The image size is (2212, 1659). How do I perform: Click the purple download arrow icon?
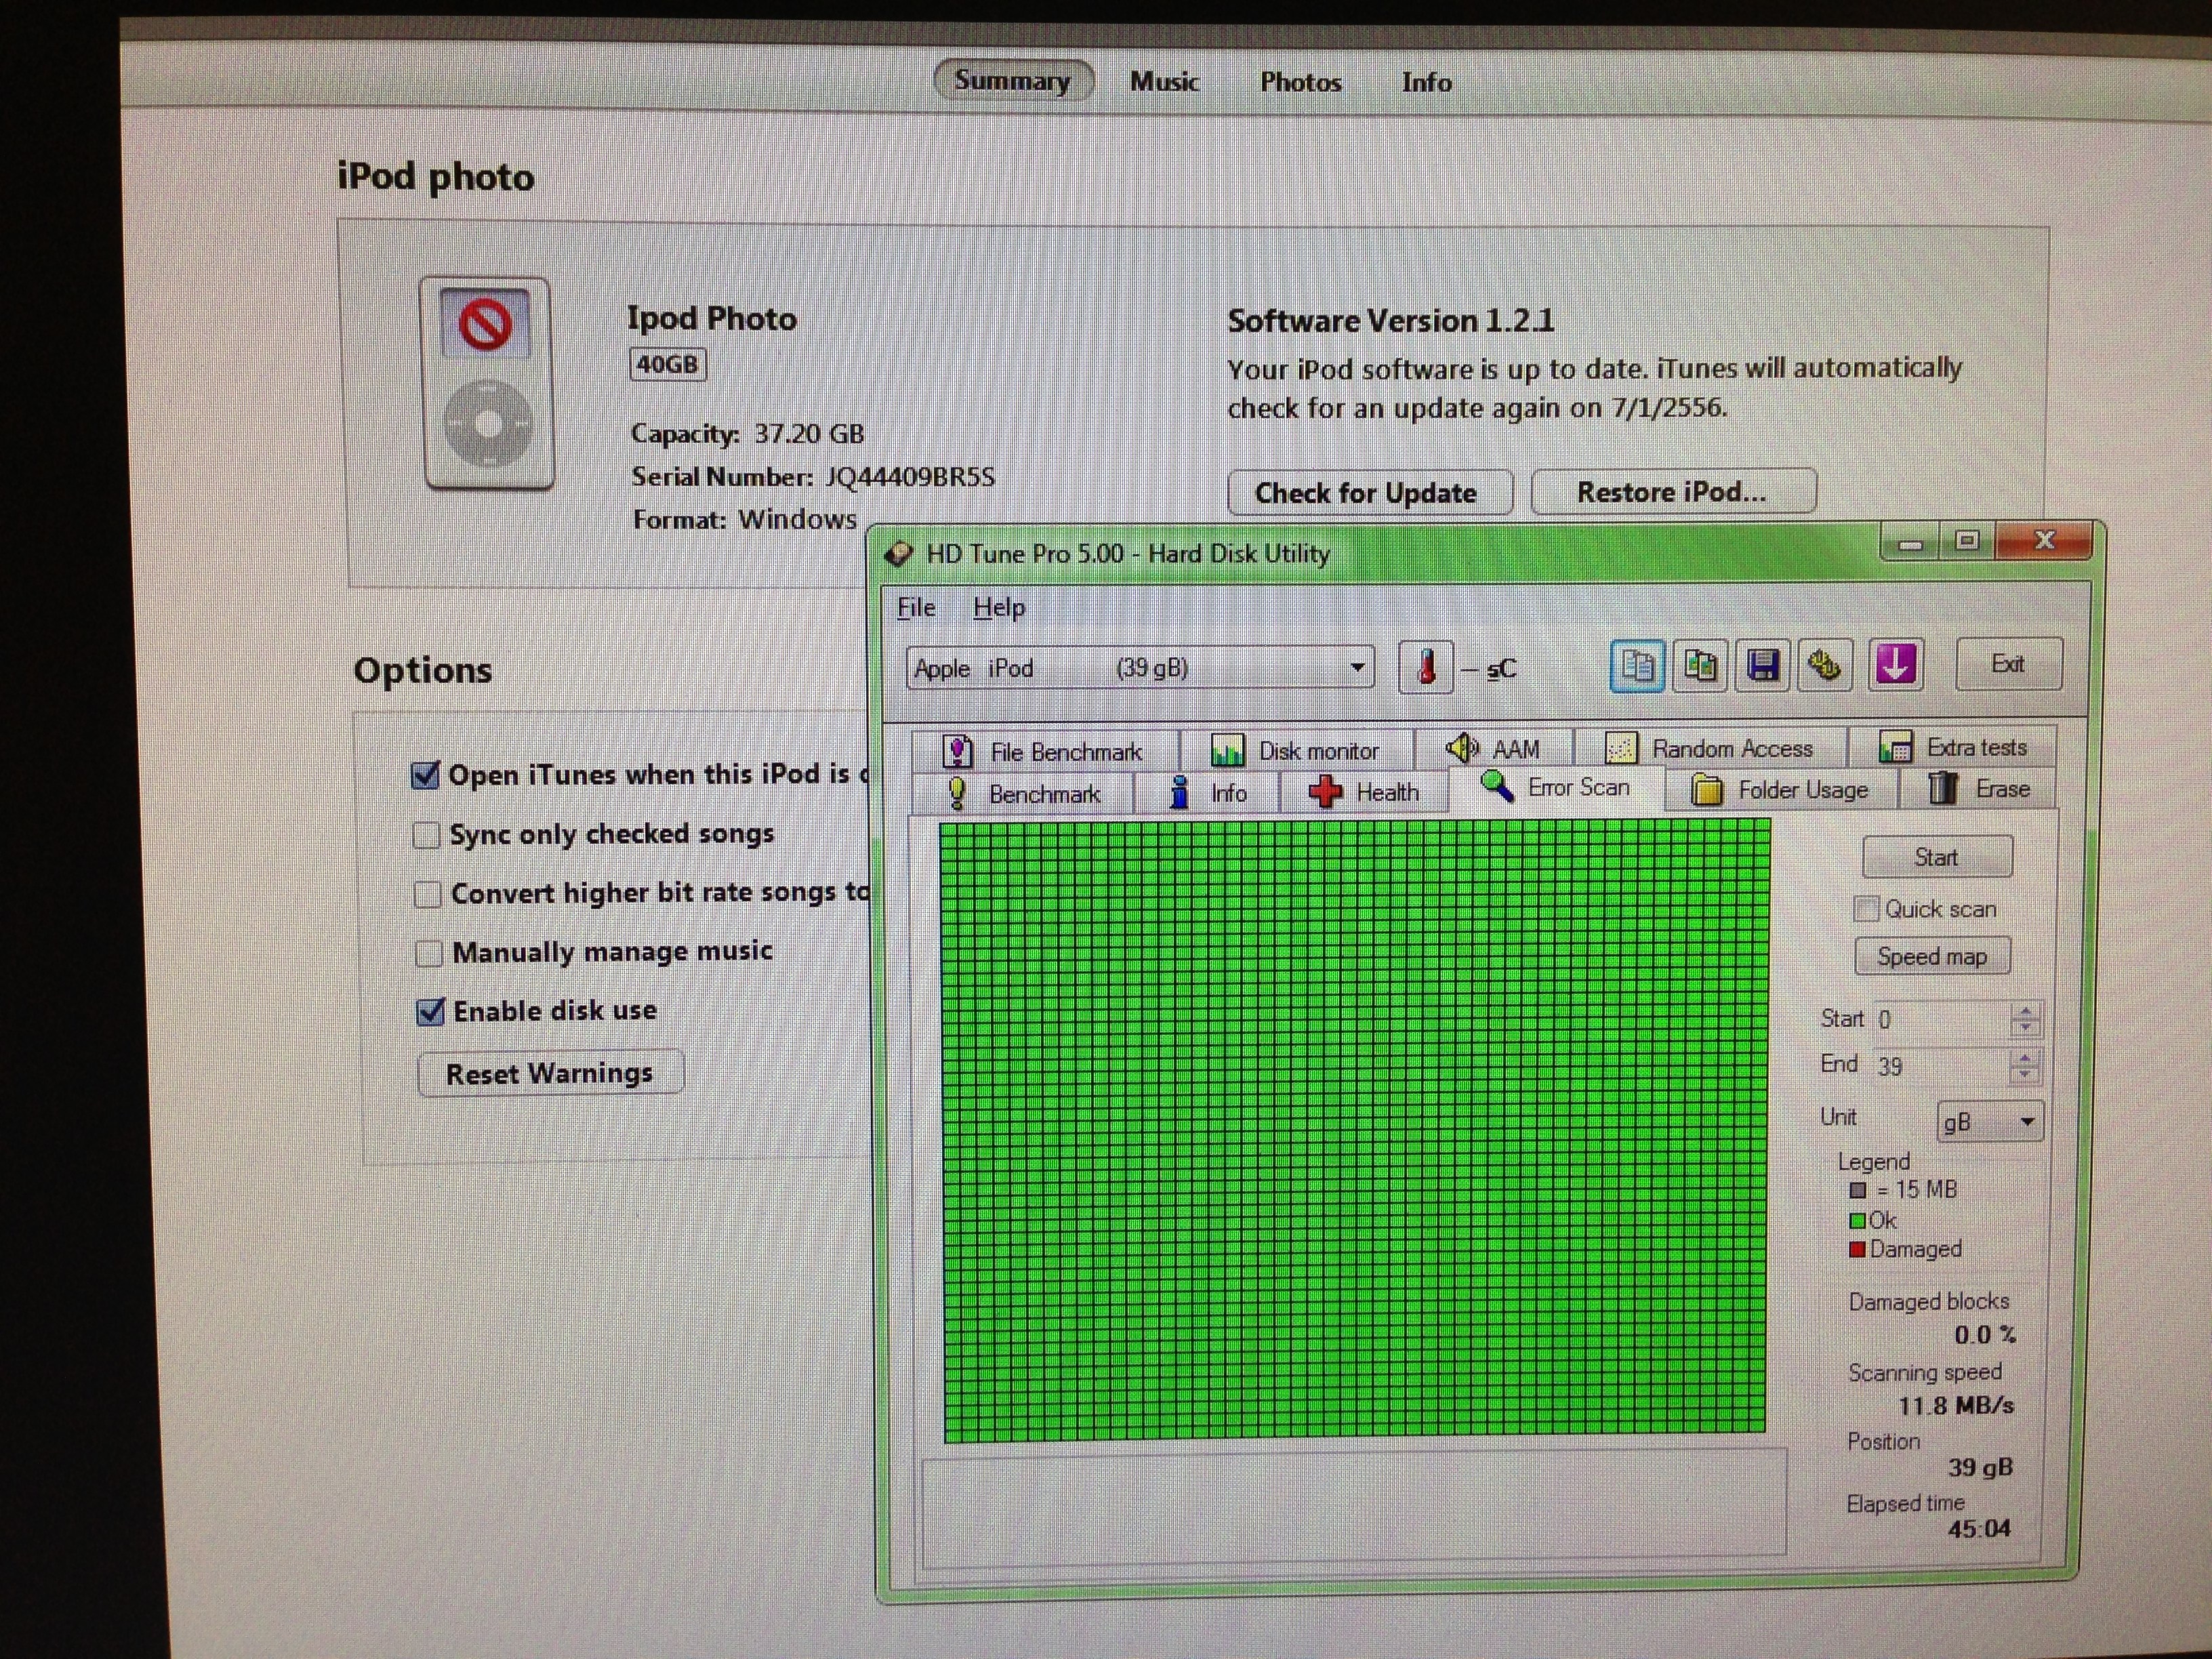1895,664
